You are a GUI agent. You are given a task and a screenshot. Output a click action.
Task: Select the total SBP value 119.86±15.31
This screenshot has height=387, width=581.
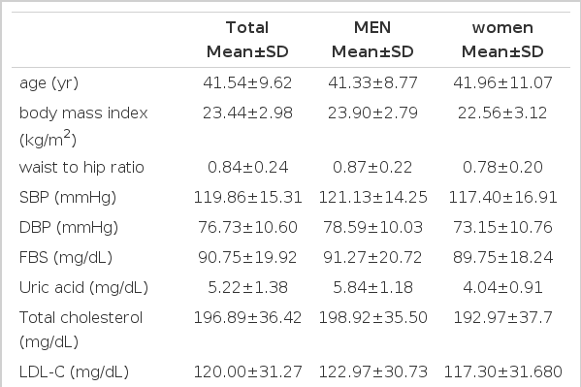247,197
